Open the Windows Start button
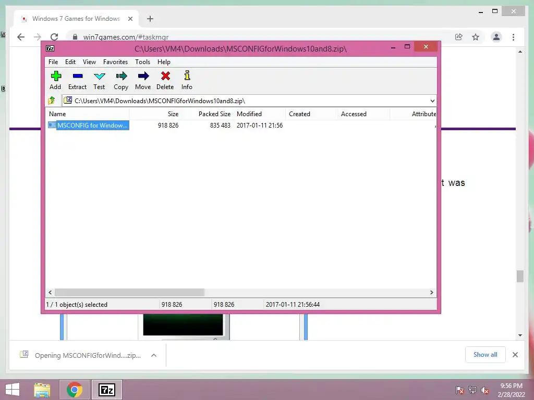Image resolution: width=534 pixels, height=400 pixels. [13, 390]
